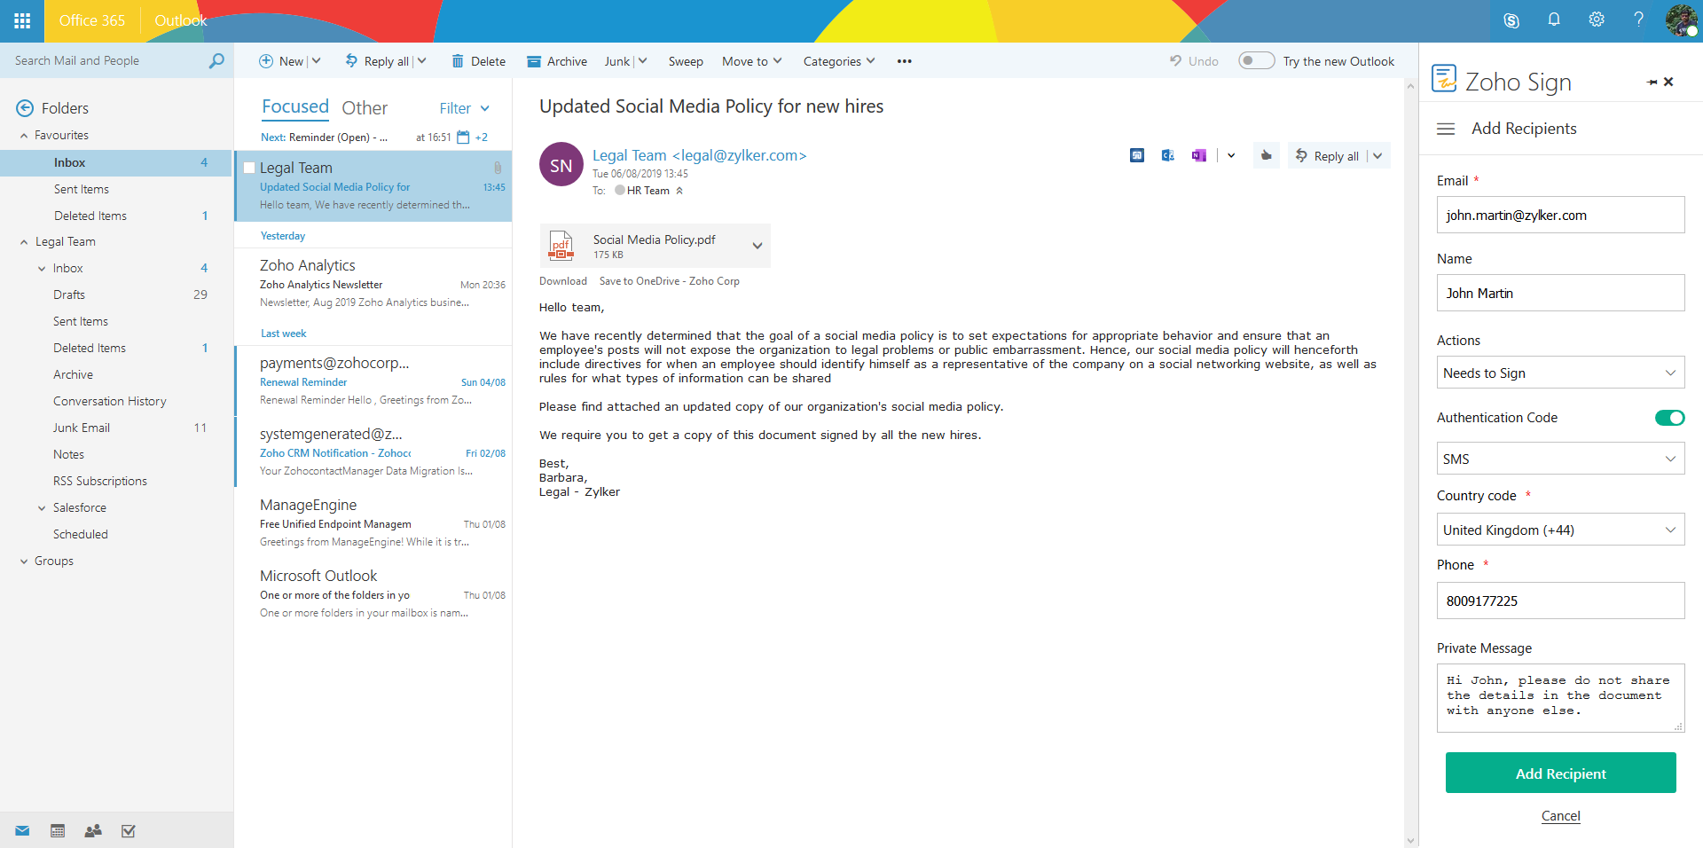This screenshot has width=1703, height=848.
Task: Collapse the Legal Team folder tree
Action: (x=24, y=242)
